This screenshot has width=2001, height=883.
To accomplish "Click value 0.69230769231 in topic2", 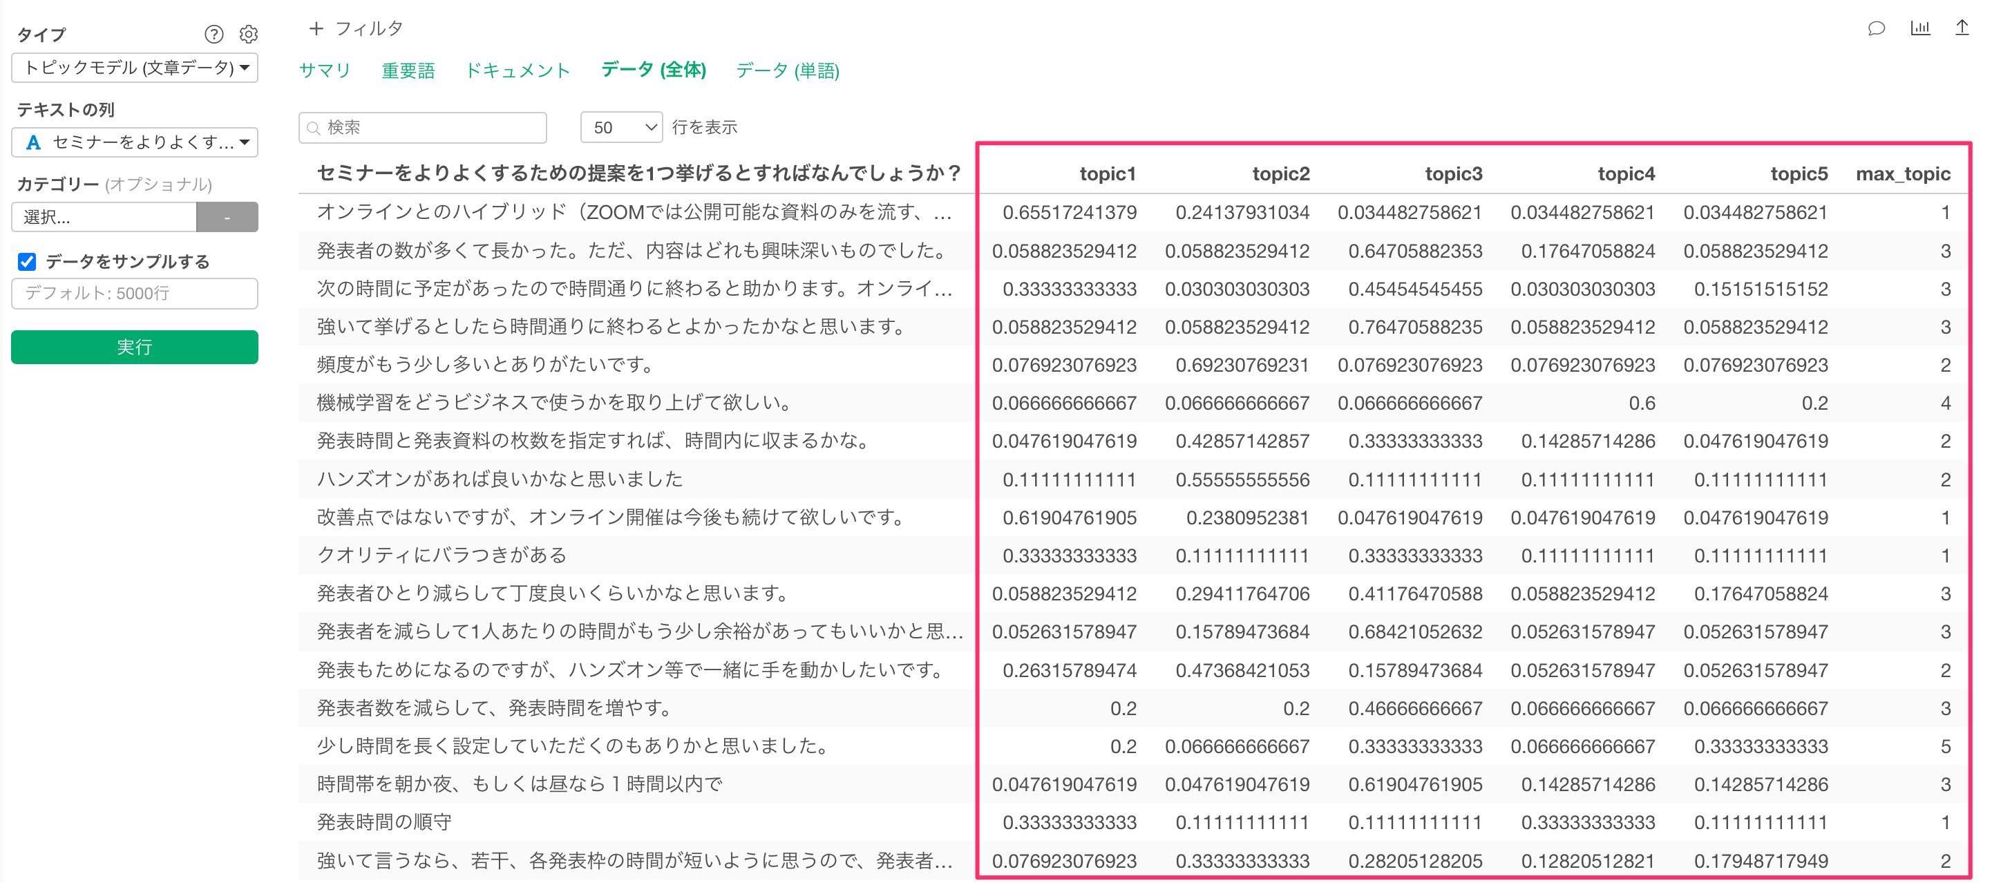I will pos(1242,365).
